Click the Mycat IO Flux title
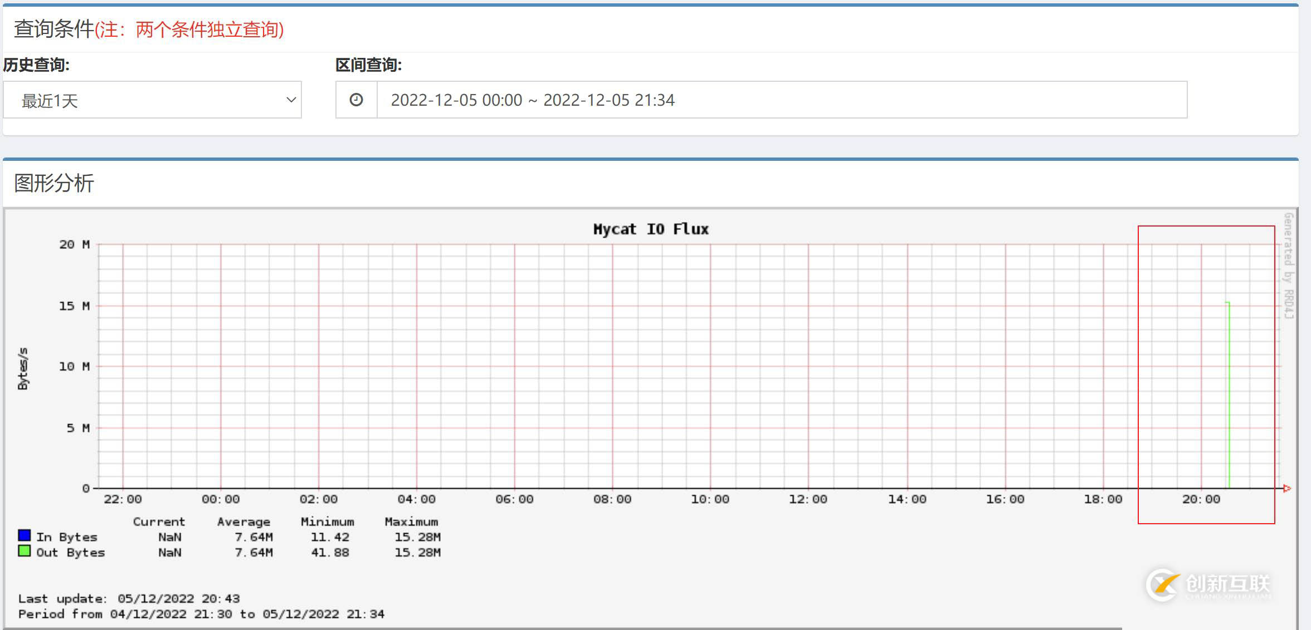 650,229
